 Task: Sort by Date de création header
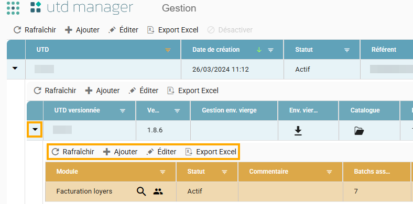pos(216,50)
